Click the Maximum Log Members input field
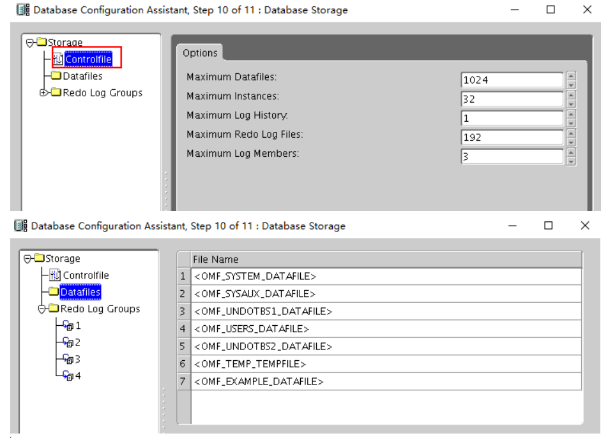The height and width of the screenshot is (438, 608). (x=512, y=156)
